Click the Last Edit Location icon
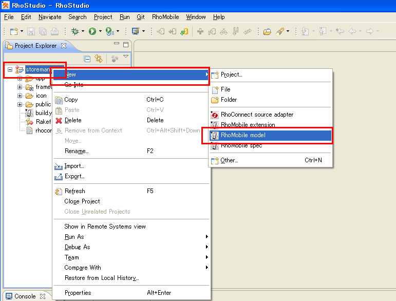Screen dimensions: 396x301 (340, 31)
